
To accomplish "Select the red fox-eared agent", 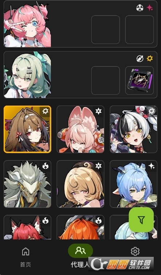I will 27,227.
